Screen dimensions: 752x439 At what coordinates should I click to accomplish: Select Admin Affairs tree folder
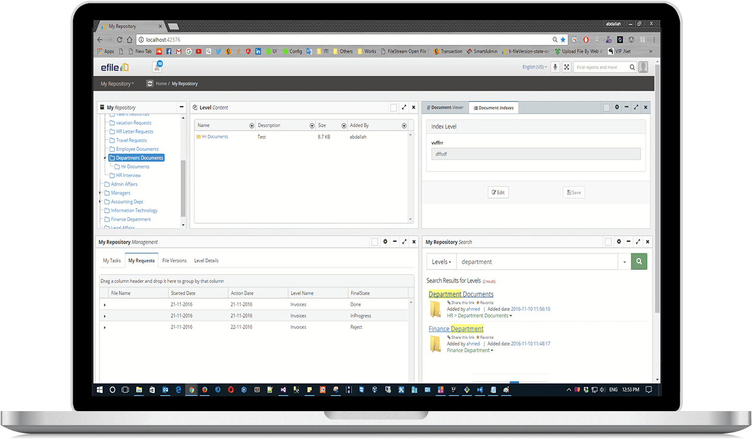(x=124, y=184)
